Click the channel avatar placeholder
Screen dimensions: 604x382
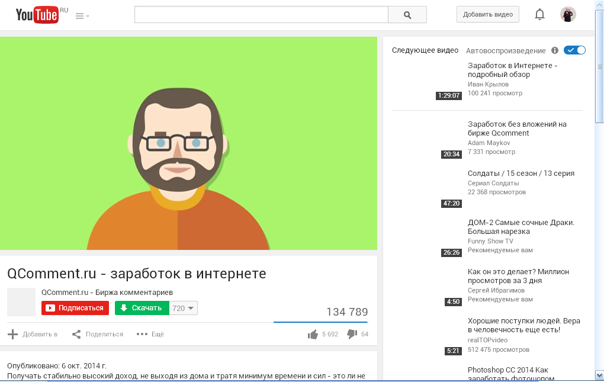(21, 302)
